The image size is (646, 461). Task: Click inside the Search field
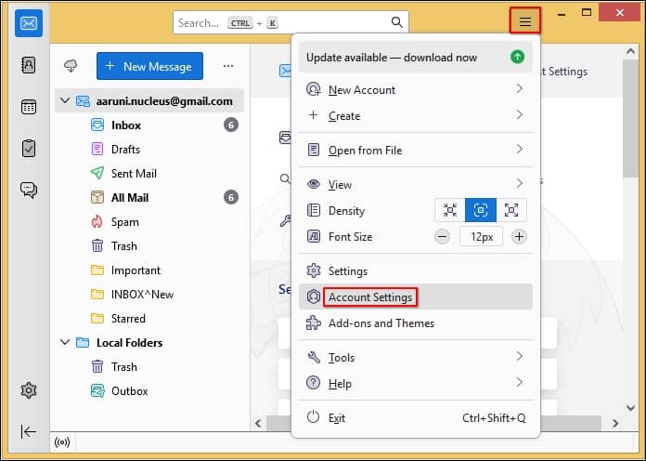pyautogui.click(x=278, y=22)
